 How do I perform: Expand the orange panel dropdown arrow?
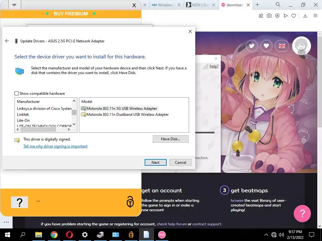coord(14,5)
